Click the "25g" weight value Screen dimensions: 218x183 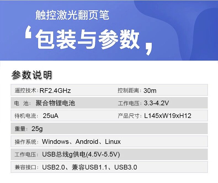(x=37, y=129)
